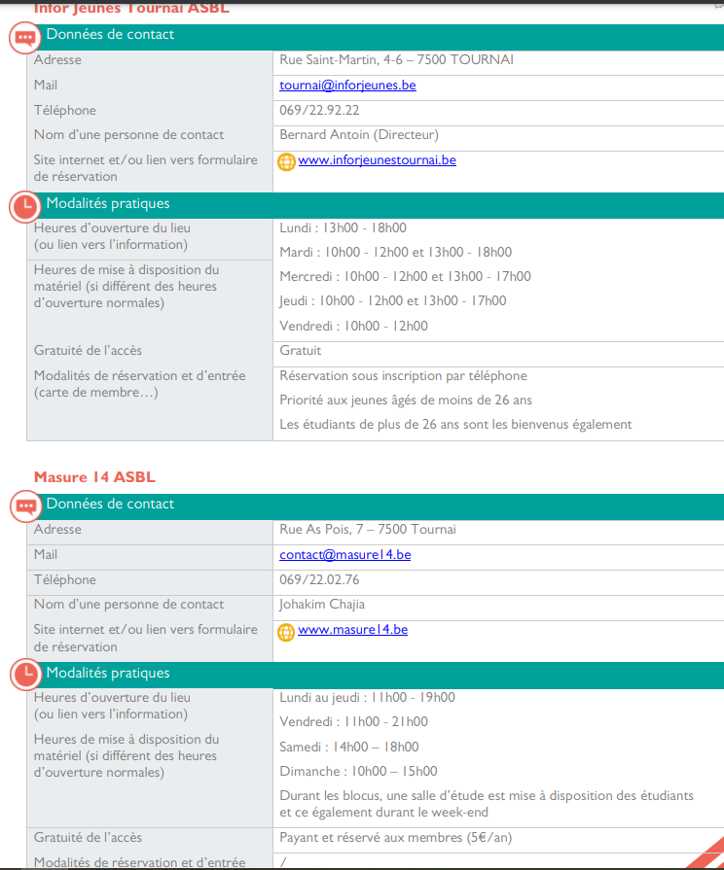Image resolution: width=724 pixels, height=870 pixels.
Task: Click the Vendredi : 11h00 - 21h00 line
Action: click(x=353, y=722)
